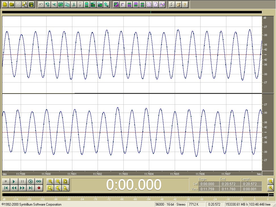
Task: Click the Trim/crop selection icon
Action: (61, 5)
